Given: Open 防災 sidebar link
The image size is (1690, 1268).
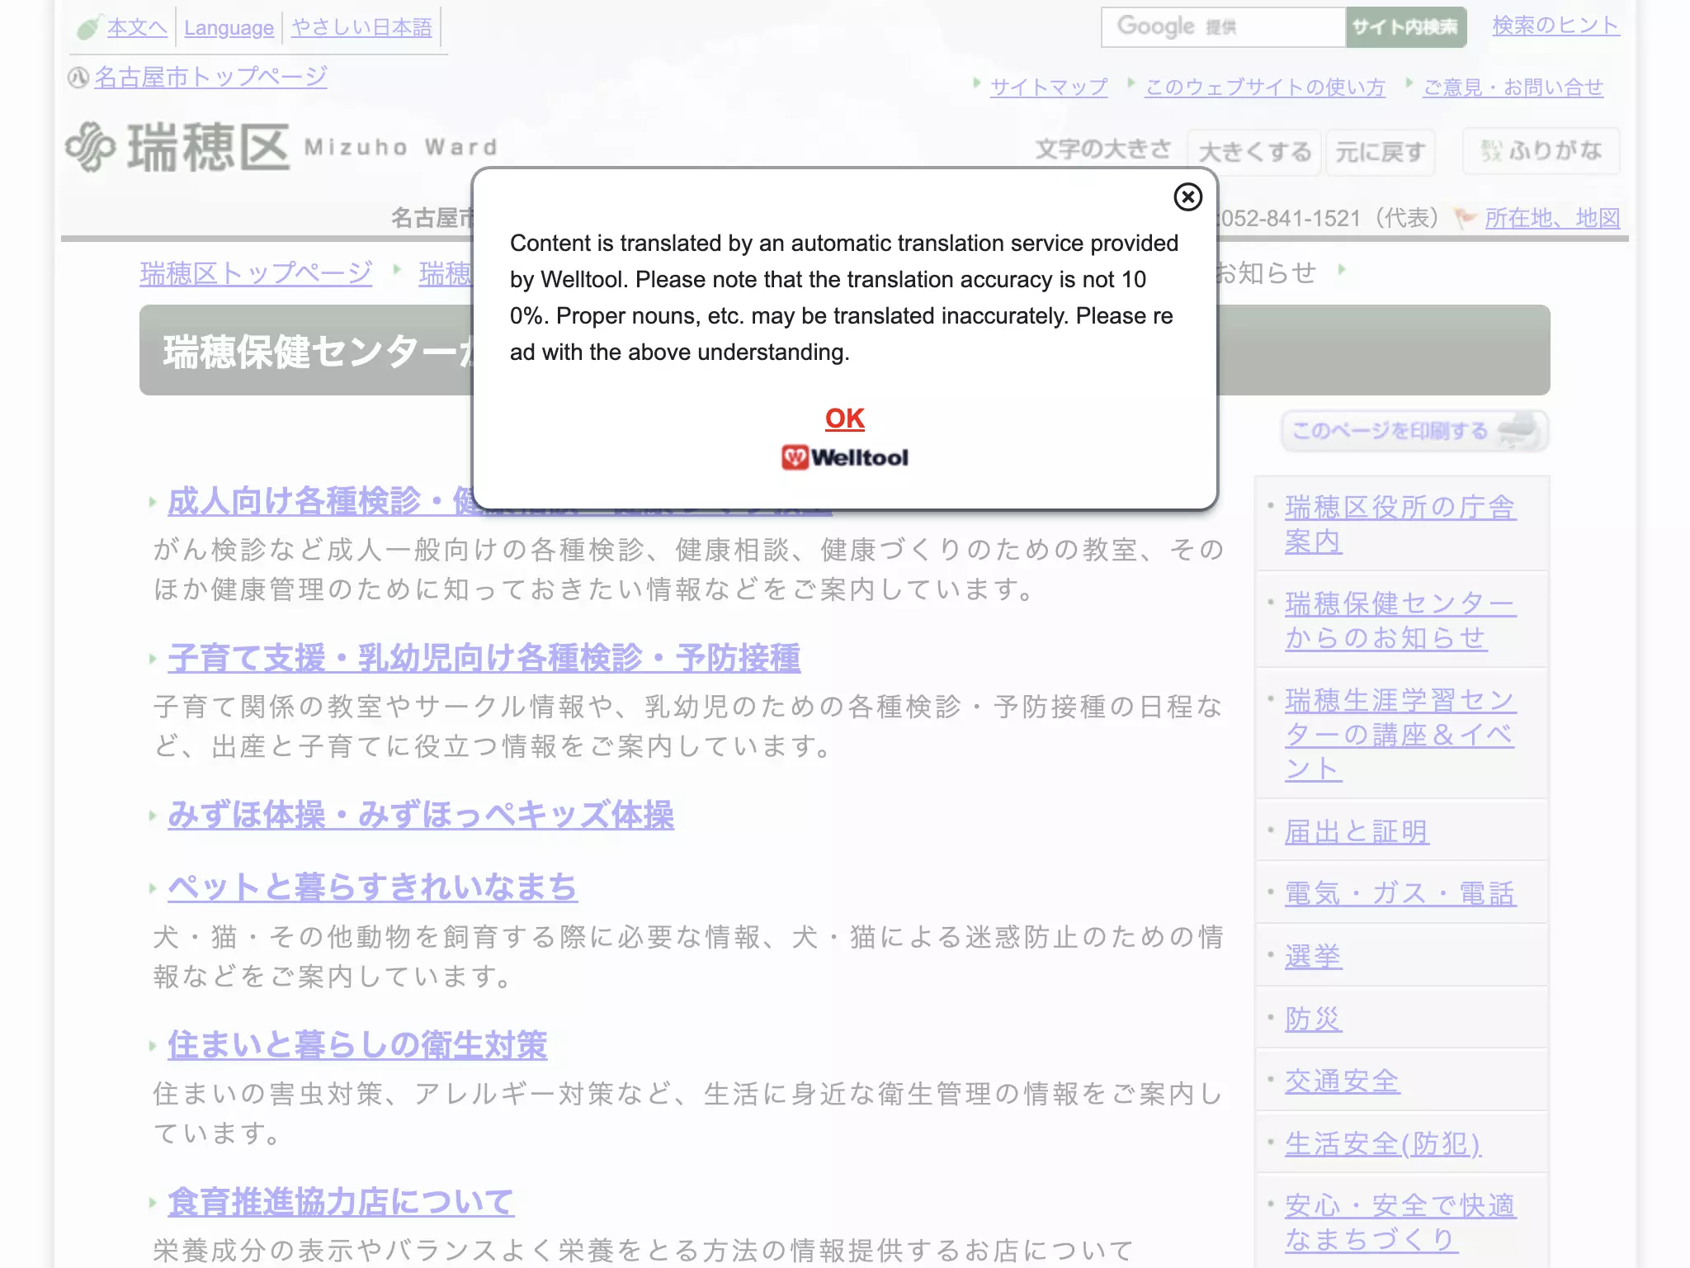Looking at the screenshot, I should 1313,1019.
